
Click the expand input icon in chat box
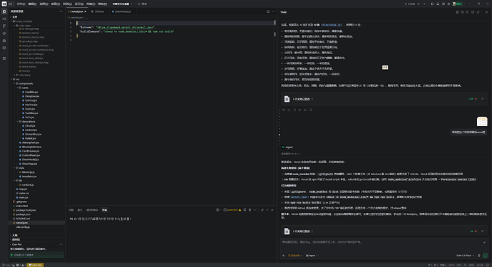(x=484, y=242)
